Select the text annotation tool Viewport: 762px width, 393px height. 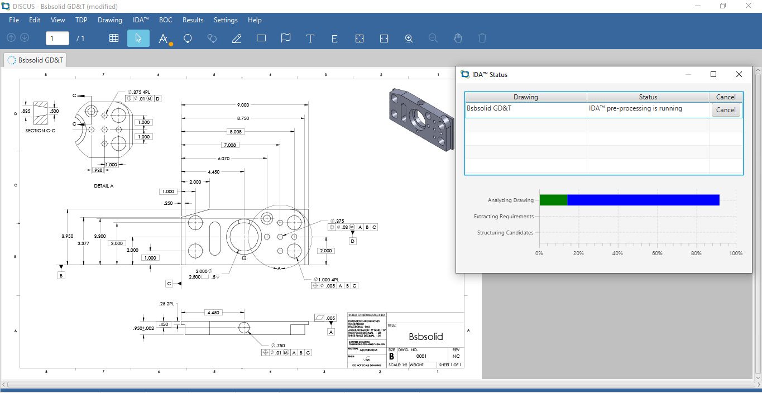click(x=310, y=38)
